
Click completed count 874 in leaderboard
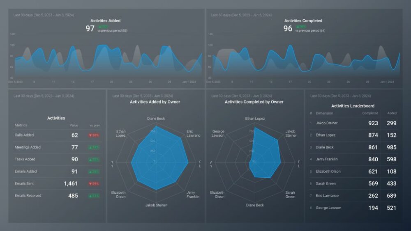(x=373, y=135)
